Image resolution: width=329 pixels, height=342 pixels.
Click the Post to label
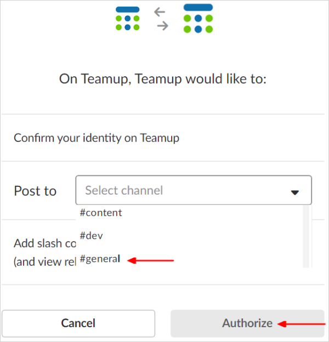35,191
